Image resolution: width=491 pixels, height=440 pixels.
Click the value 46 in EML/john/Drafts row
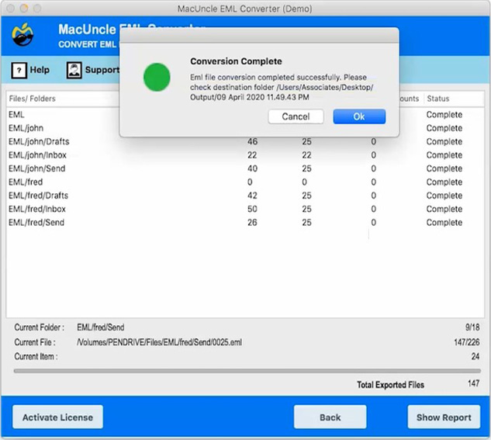point(252,141)
